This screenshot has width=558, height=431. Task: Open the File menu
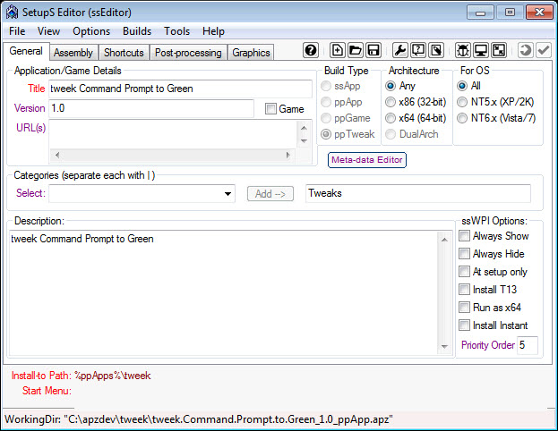point(17,31)
